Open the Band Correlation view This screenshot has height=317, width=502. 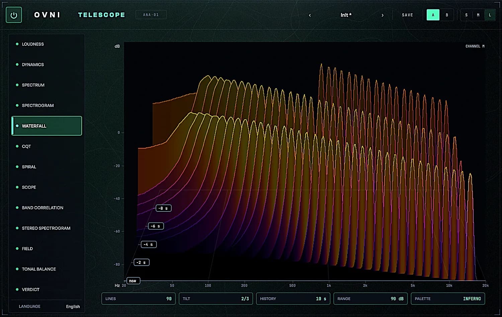coord(47,208)
